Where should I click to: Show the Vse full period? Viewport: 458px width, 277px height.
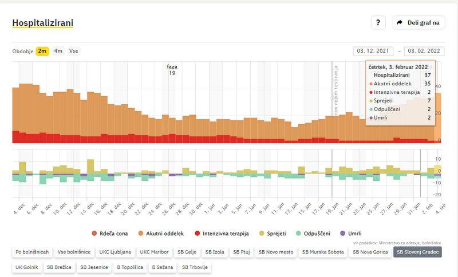click(x=73, y=51)
